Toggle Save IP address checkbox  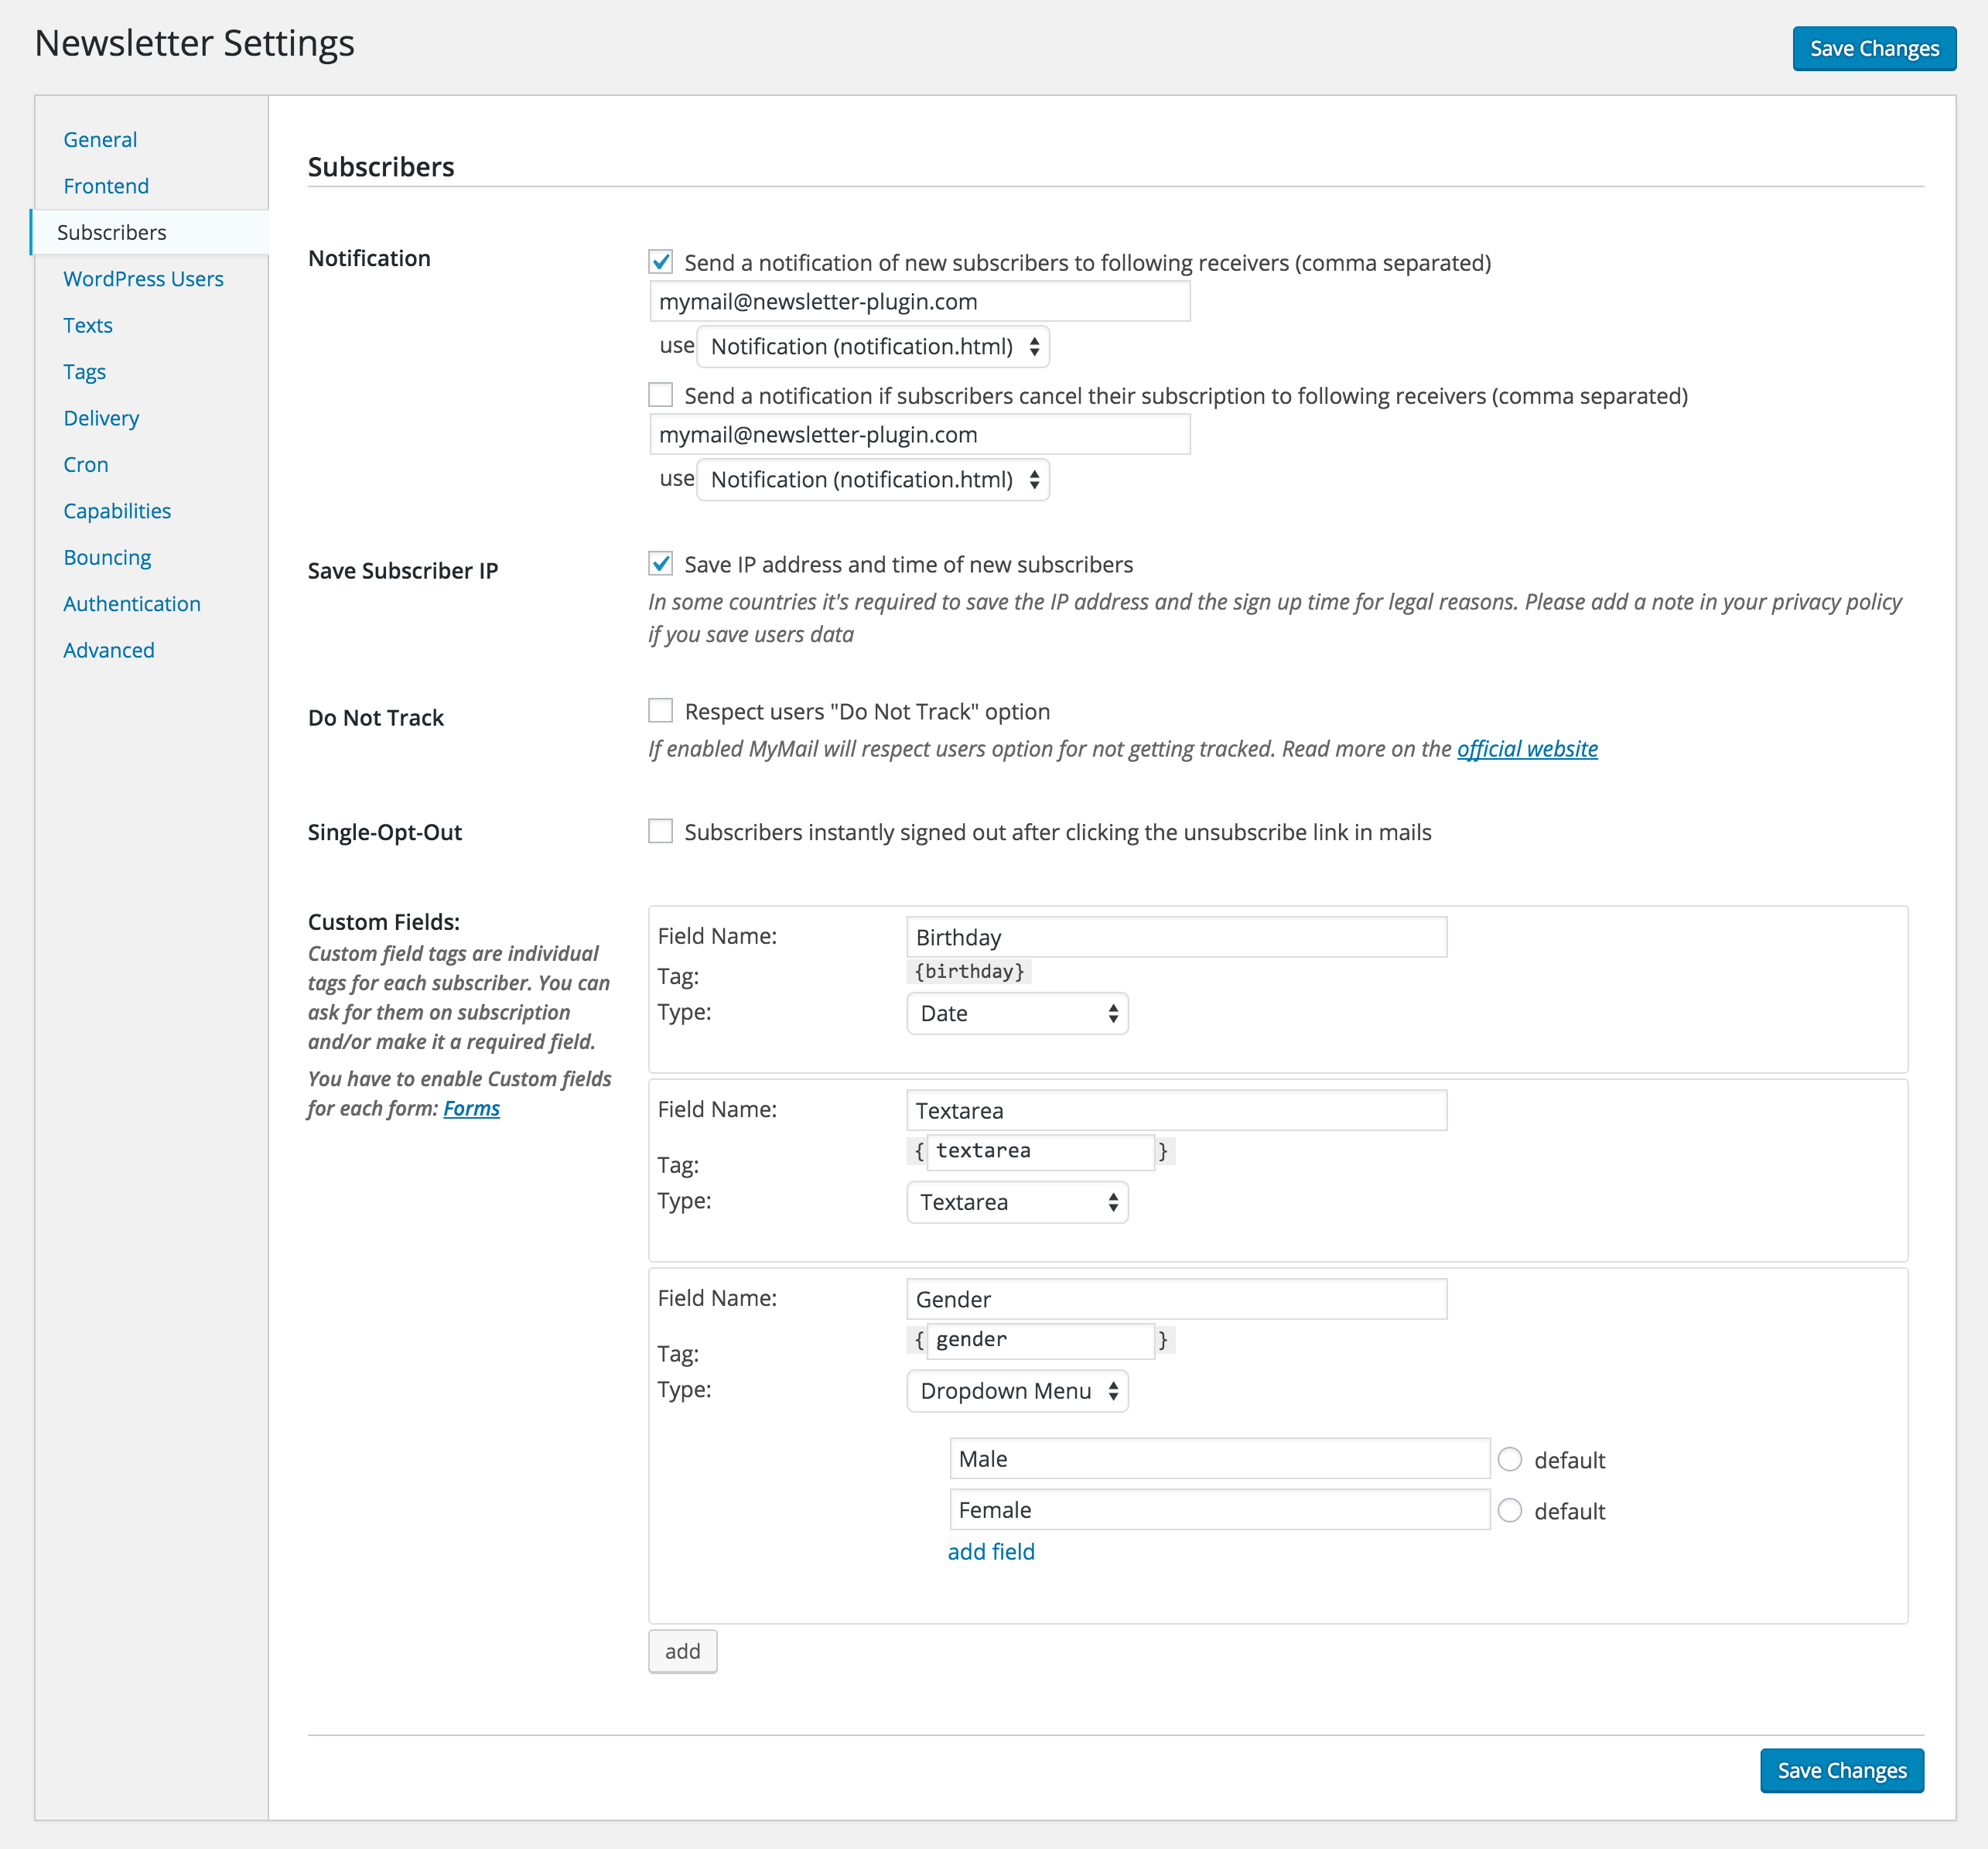click(x=660, y=564)
